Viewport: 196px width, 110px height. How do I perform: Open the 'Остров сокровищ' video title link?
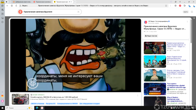(x=176, y=72)
